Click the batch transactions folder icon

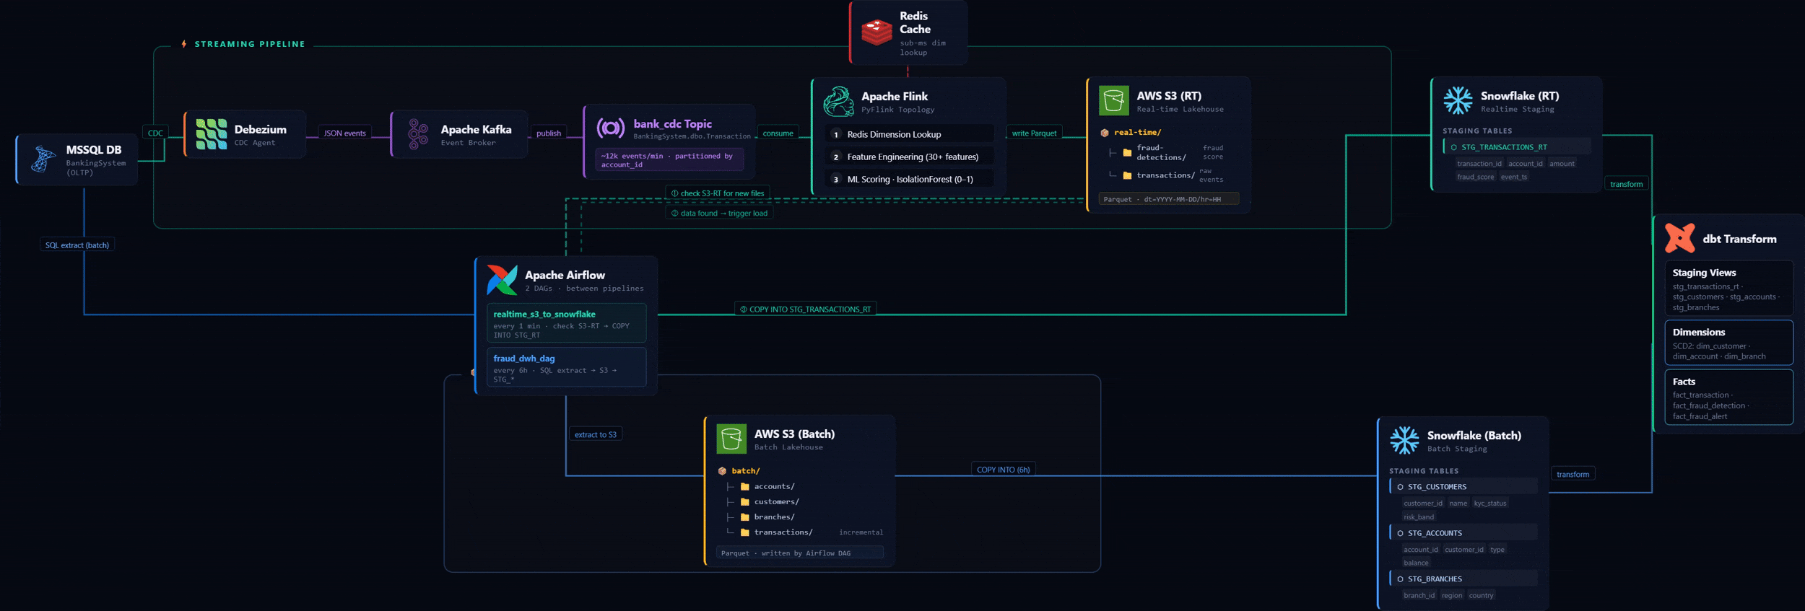coord(745,532)
